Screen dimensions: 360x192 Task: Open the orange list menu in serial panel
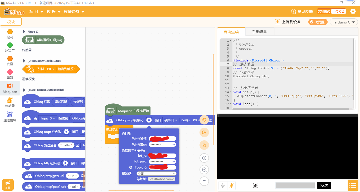coord(353,185)
